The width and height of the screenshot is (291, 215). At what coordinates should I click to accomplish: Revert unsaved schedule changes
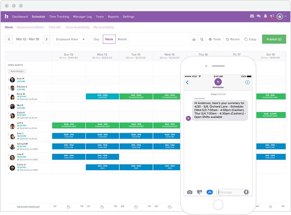point(232,39)
